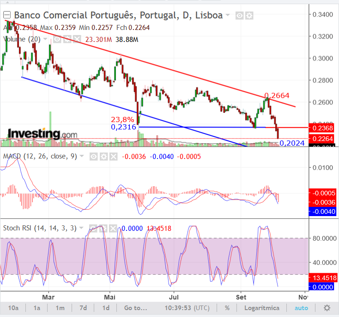Remove Stoch RSI indicator with X icon
This screenshot has width=339, height=317.
(x=113, y=229)
